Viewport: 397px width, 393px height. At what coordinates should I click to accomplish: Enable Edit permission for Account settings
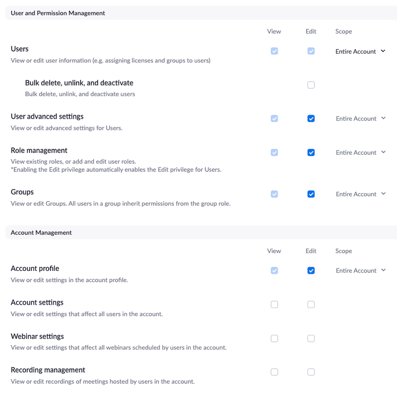pyautogui.click(x=311, y=304)
